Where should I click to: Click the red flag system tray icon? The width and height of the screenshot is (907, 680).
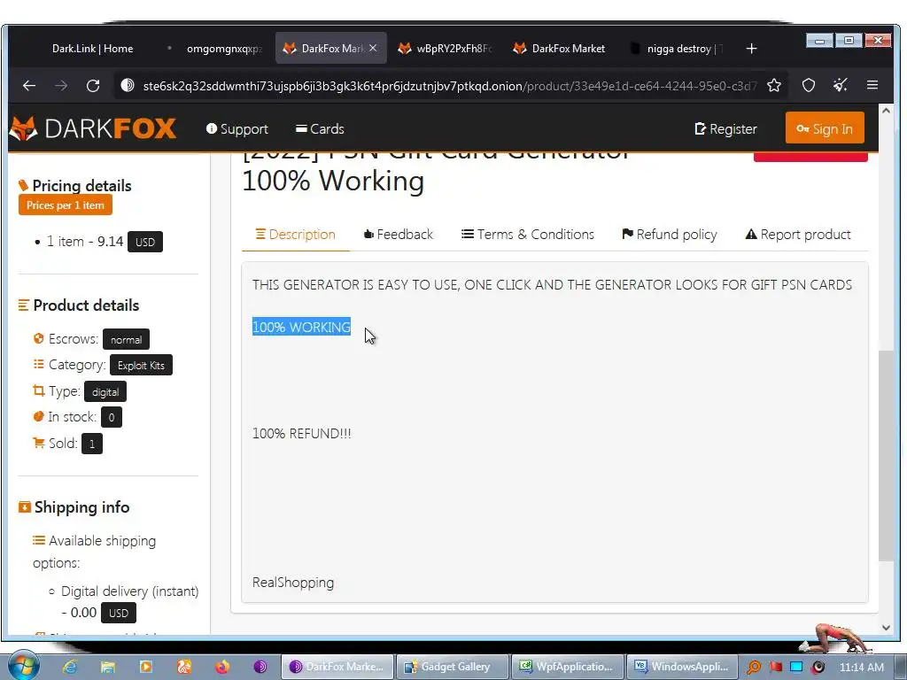point(776,667)
